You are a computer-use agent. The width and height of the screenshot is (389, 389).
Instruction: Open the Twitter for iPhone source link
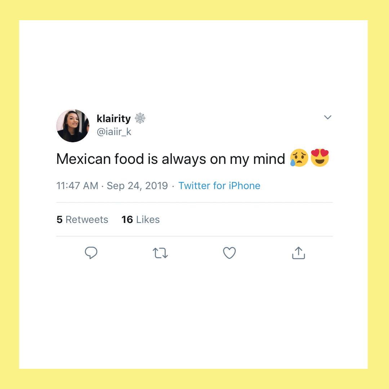219,185
